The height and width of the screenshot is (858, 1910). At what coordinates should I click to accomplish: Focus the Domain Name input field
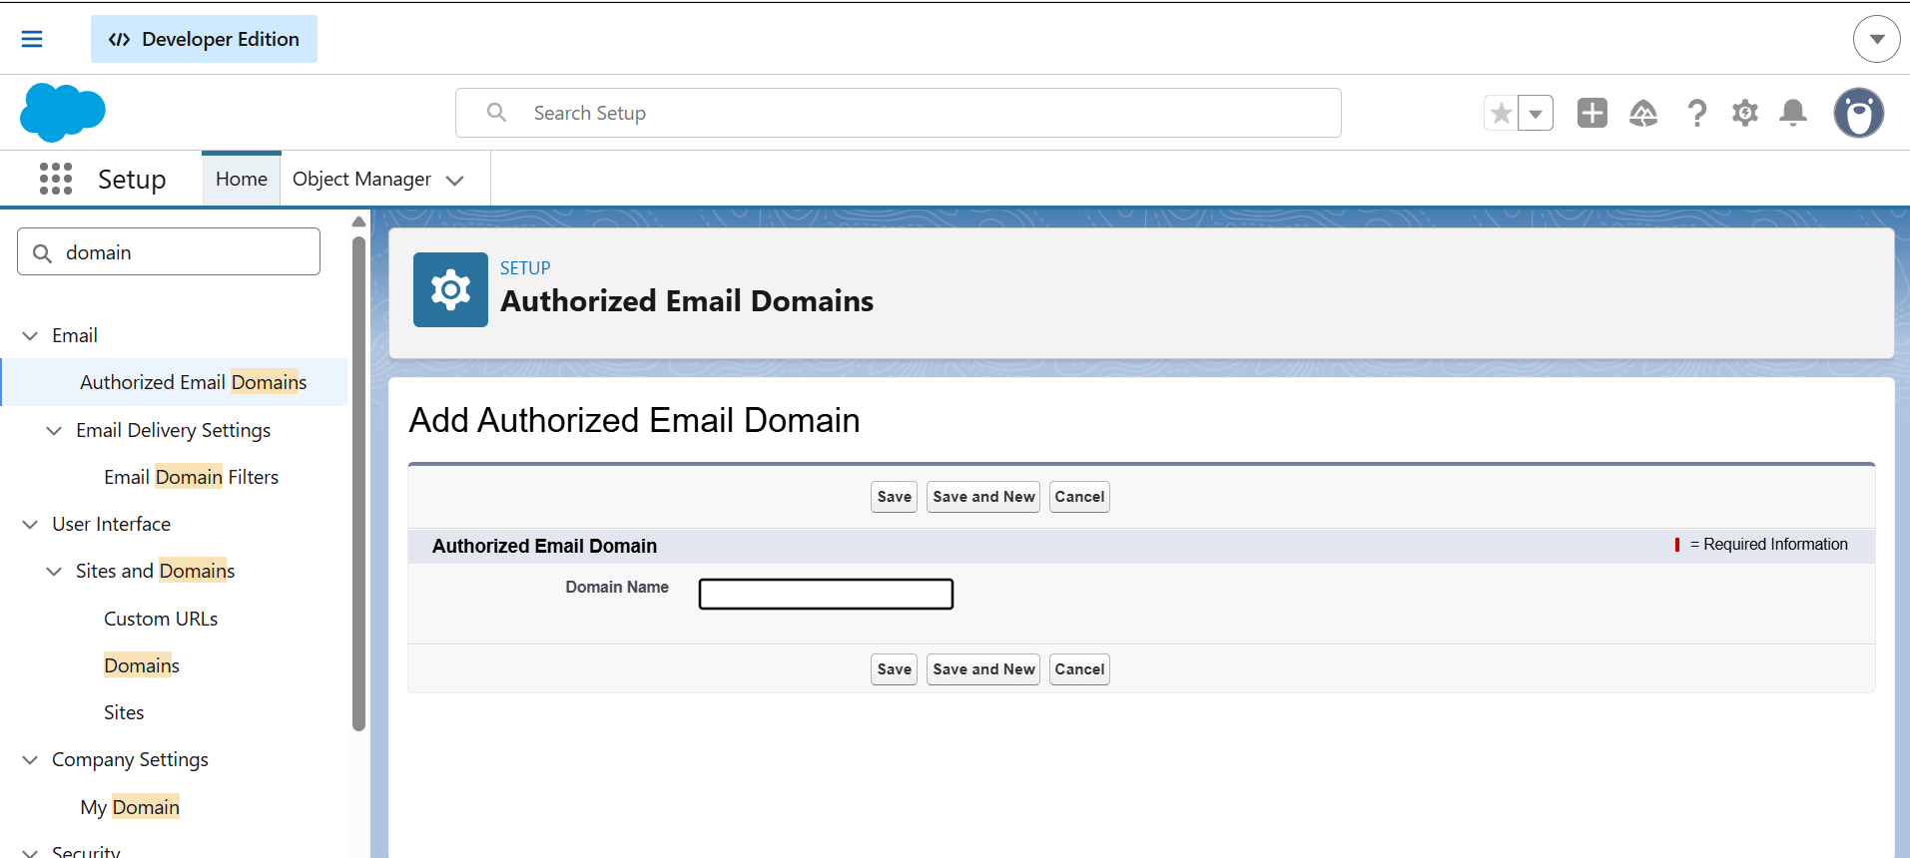[x=826, y=595]
